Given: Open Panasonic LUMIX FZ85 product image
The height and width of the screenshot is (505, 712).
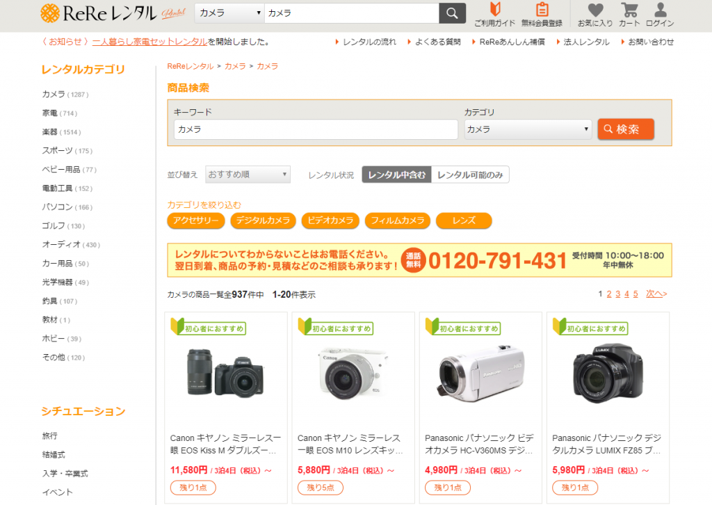Looking at the screenshot, I should click(x=608, y=373).
